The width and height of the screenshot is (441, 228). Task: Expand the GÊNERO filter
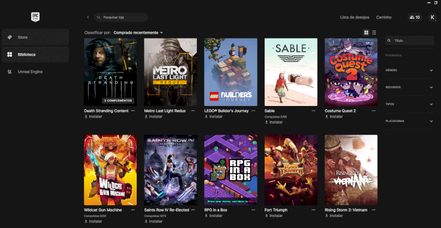[410, 70]
